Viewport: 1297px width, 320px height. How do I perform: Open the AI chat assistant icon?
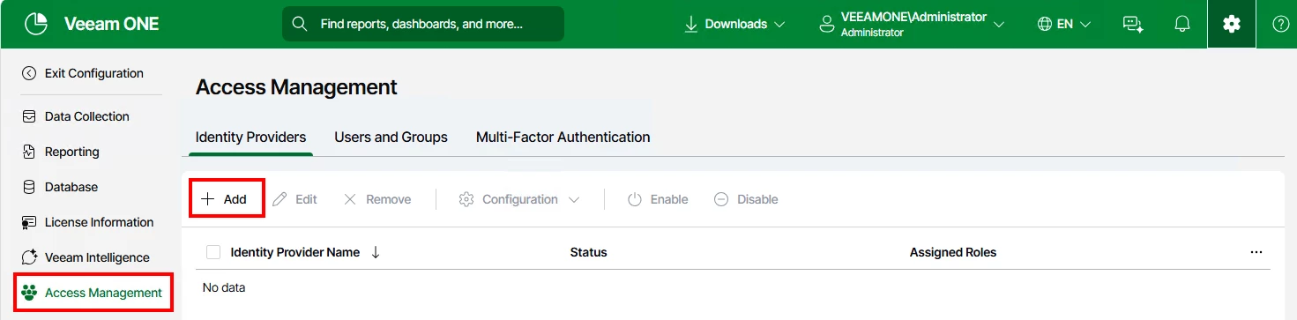(1133, 25)
